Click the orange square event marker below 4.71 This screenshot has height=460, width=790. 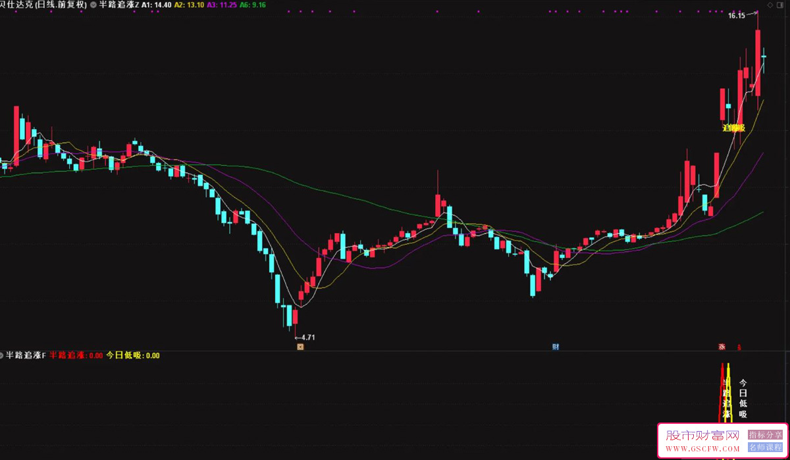pos(300,346)
